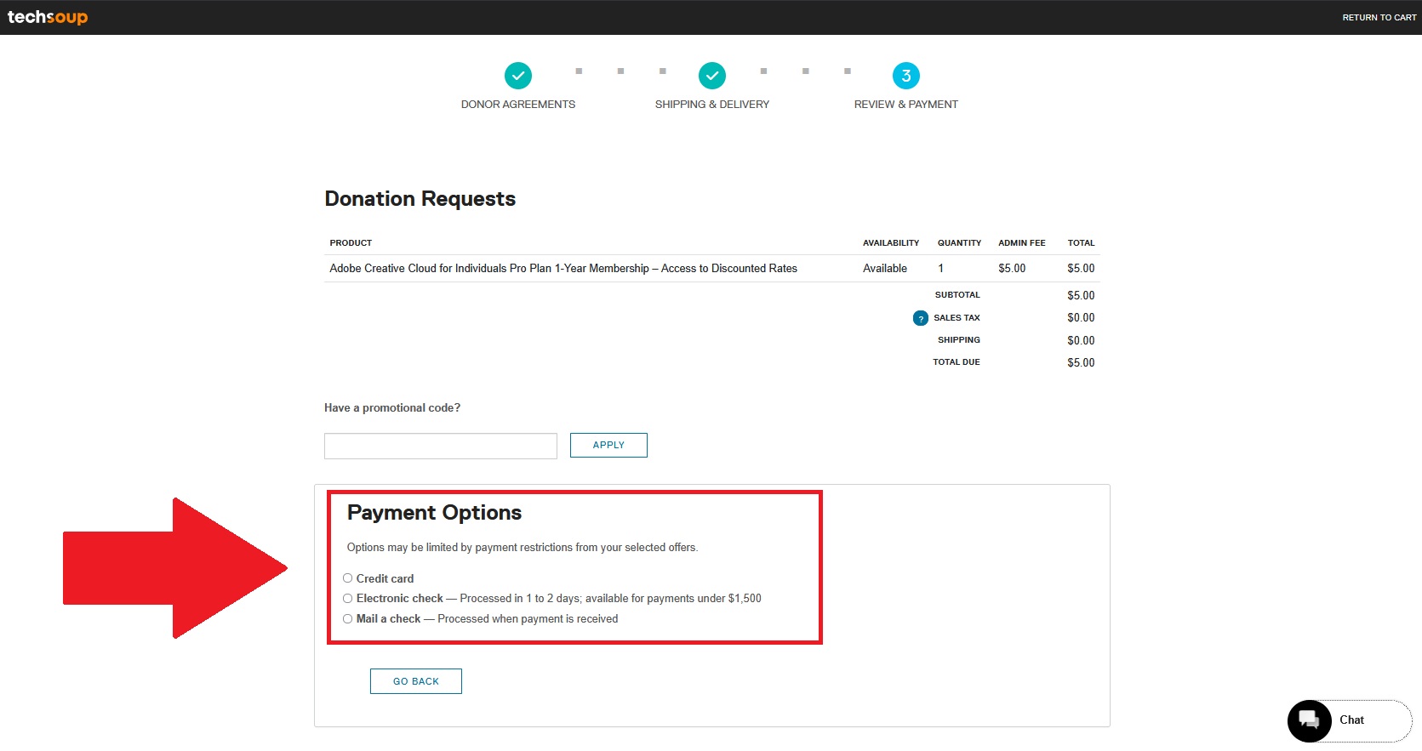Screen dimensions: 1422x751
Task: Click the Admin Fee column header
Action: [x=1022, y=243]
